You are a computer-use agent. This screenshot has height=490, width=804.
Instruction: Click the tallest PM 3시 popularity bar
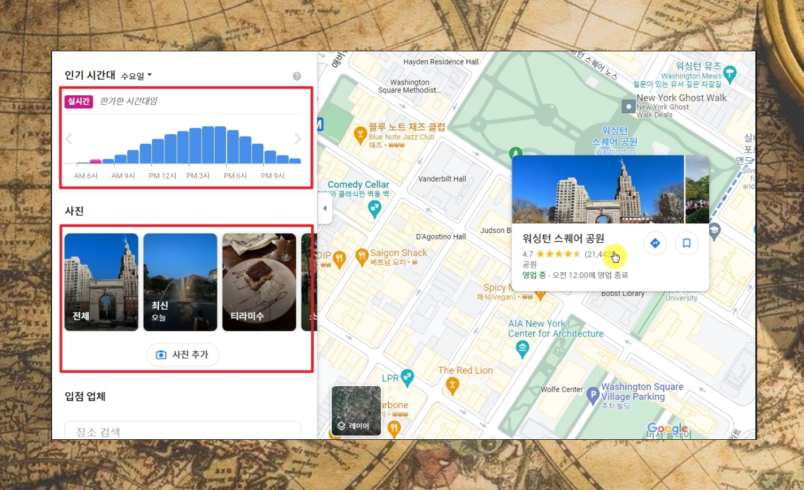[x=208, y=145]
